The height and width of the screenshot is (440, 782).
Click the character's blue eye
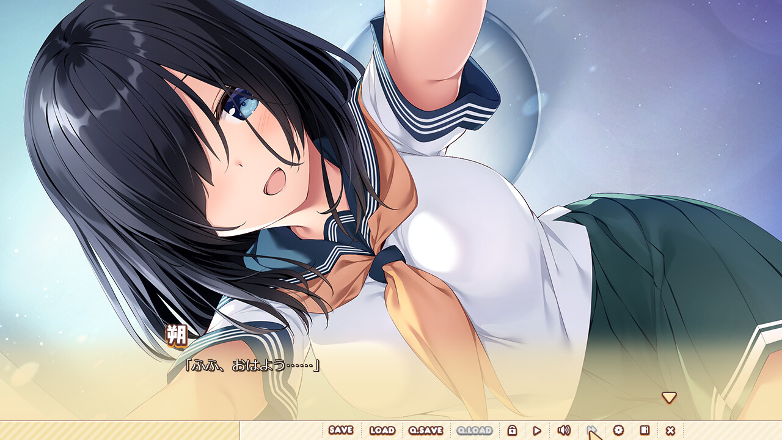(x=242, y=105)
